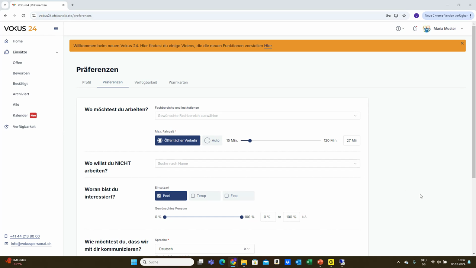Click the browser reload button
Viewport: 476px width, 268px height.
coord(23,16)
